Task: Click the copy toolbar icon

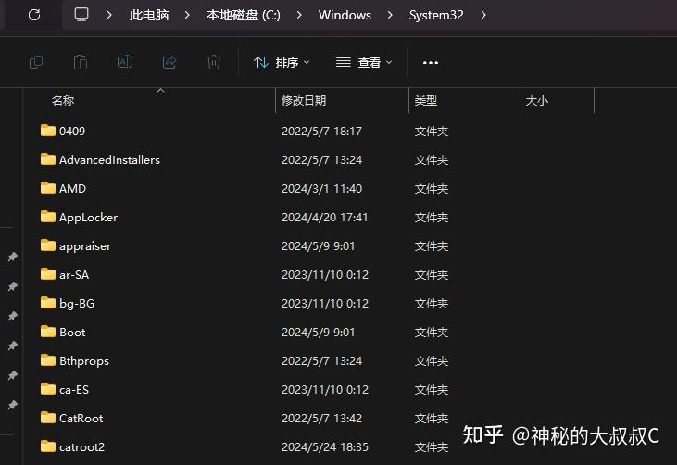Action: click(36, 63)
